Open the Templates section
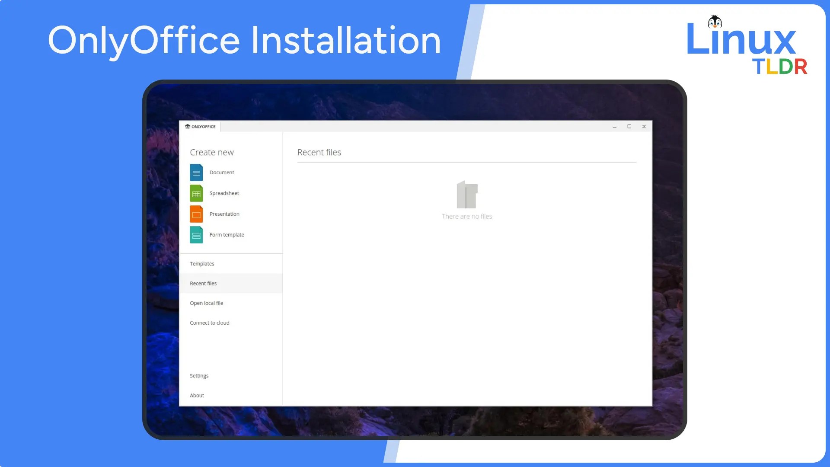This screenshot has height=467, width=830. coord(202,263)
